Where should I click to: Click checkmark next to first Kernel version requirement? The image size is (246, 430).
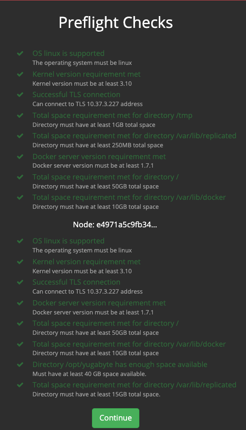[x=20, y=74]
